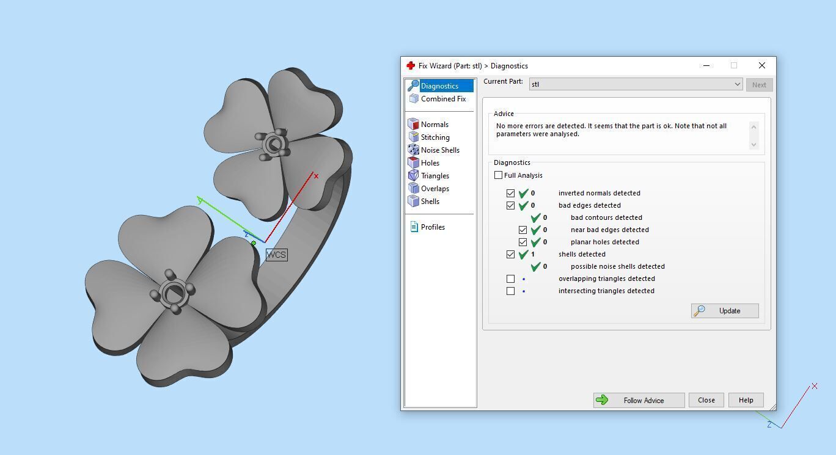Click green checkmark beside inverted normals detected
The image size is (836, 455).
pyautogui.click(x=523, y=193)
